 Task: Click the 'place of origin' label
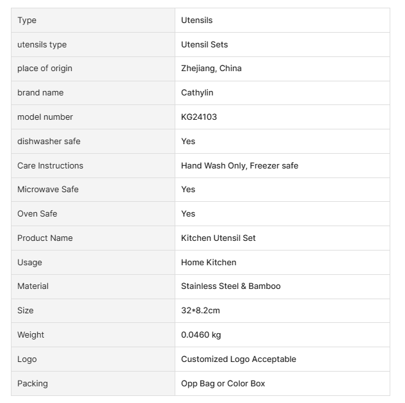[x=44, y=69]
